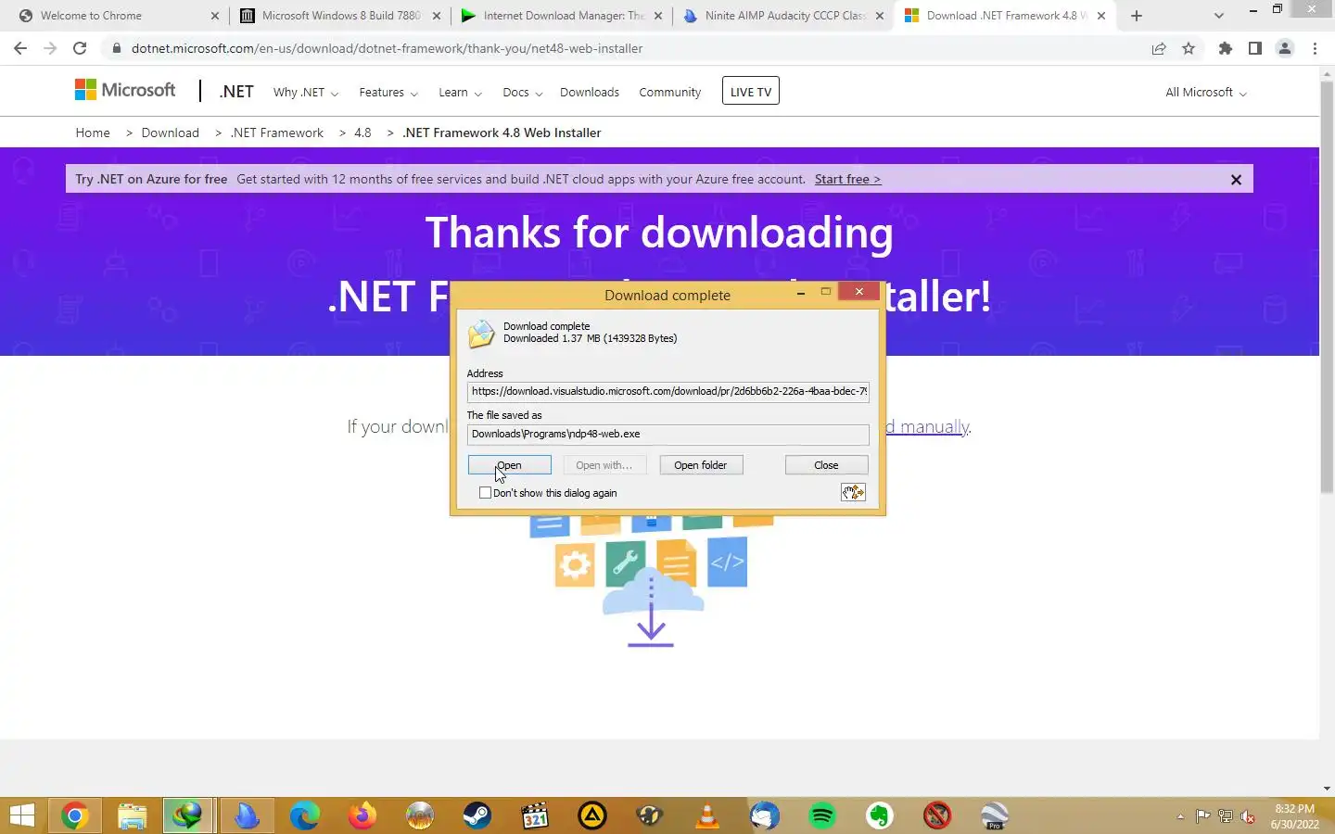Image resolution: width=1335 pixels, height=834 pixels.
Task: Dismiss the Azure free banner
Action: 1236,180
